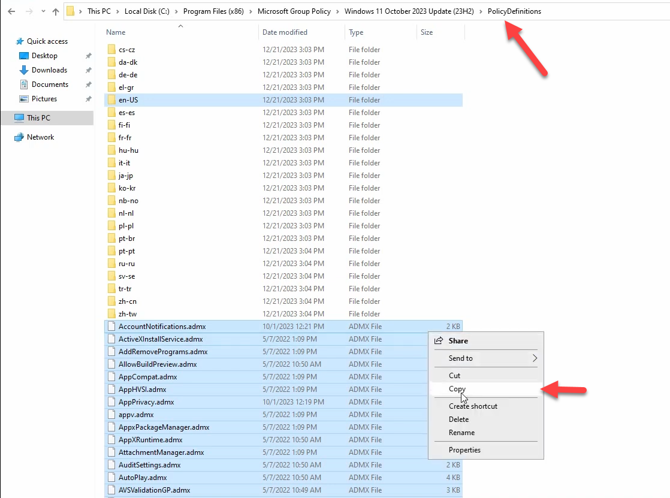Go back with the Back arrow
The image size is (670, 498).
[x=11, y=11]
